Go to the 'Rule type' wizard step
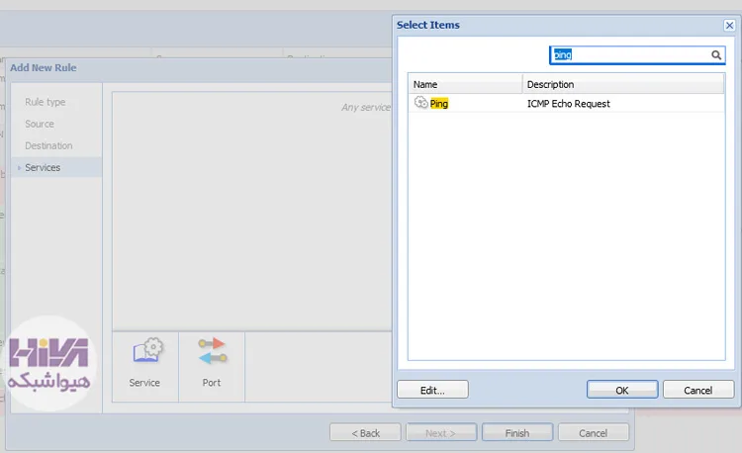 (x=45, y=102)
